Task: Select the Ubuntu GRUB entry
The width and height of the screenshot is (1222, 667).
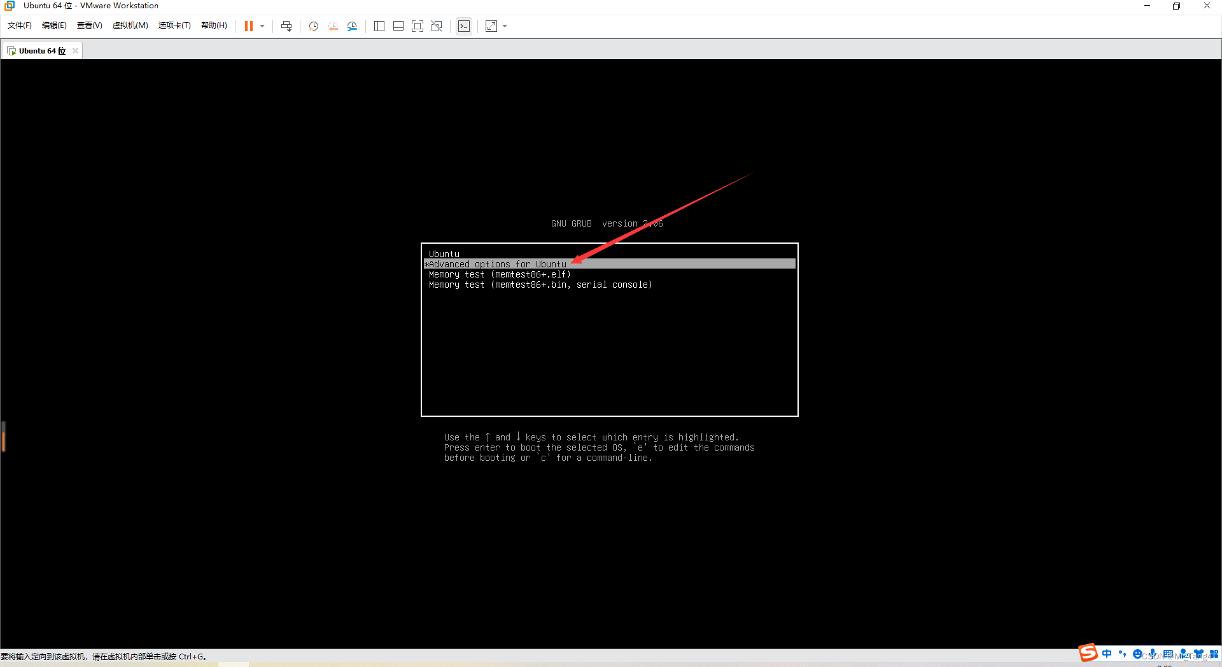Action: pos(609,254)
